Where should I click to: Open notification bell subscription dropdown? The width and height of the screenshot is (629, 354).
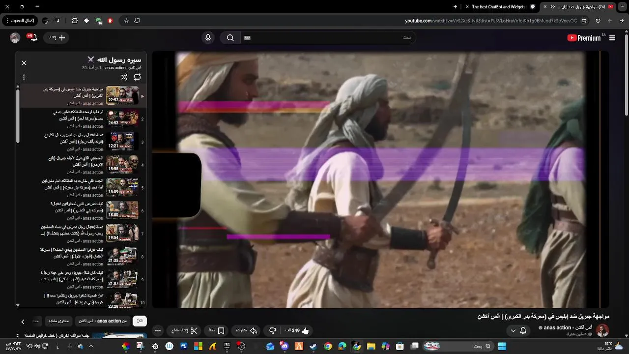518,331
